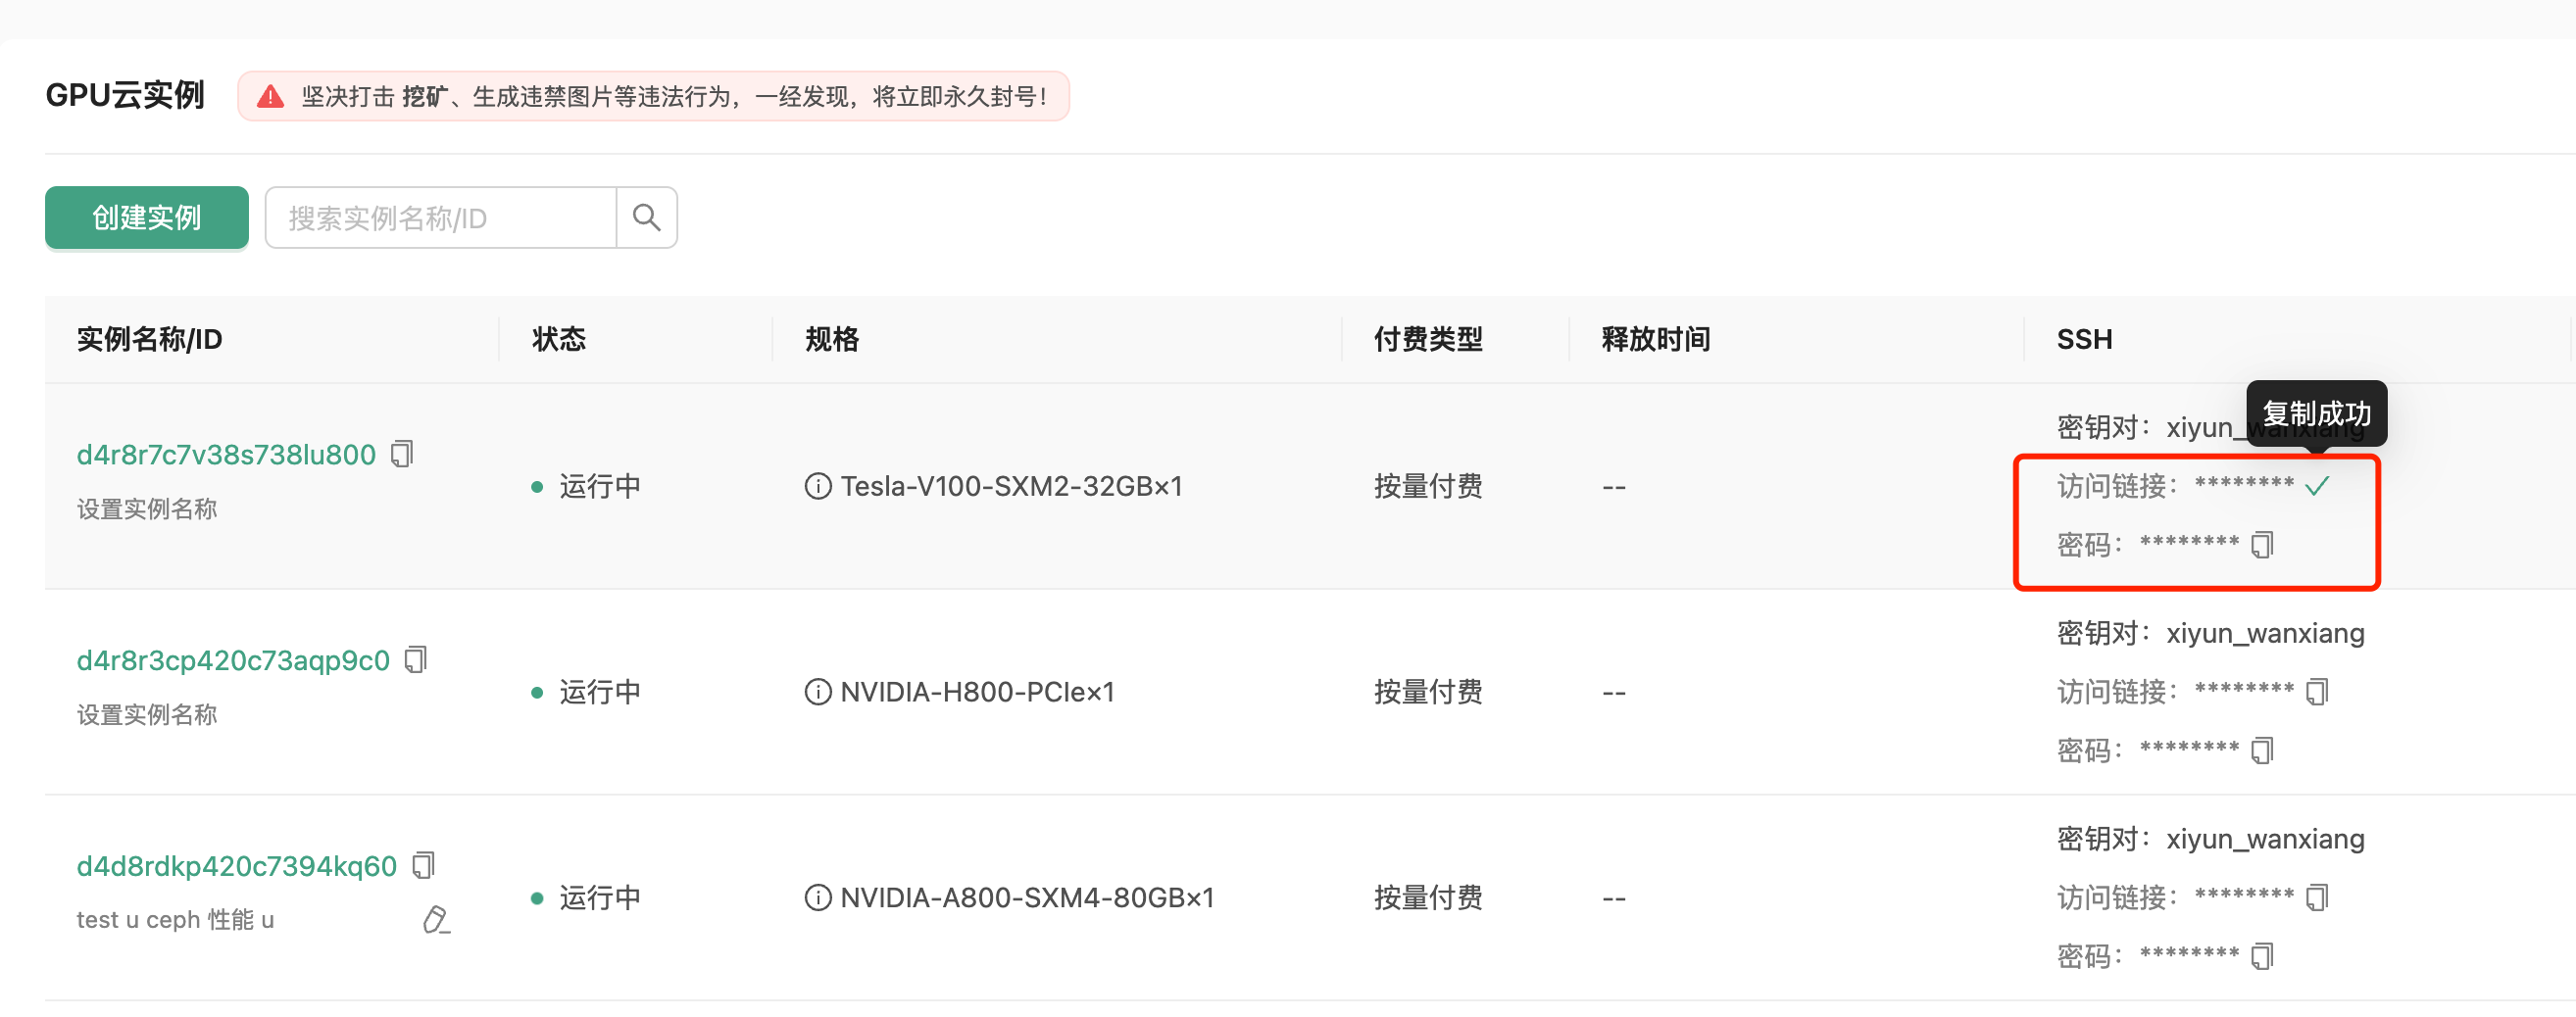Image resolution: width=2576 pixels, height=1017 pixels.
Task: Click 设置实例名称 under the second instance
Action: click(x=147, y=715)
